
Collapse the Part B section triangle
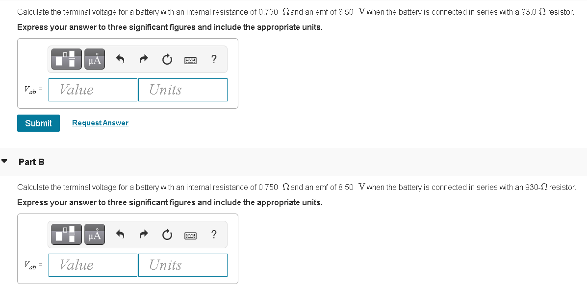click(x=4, y=161)
